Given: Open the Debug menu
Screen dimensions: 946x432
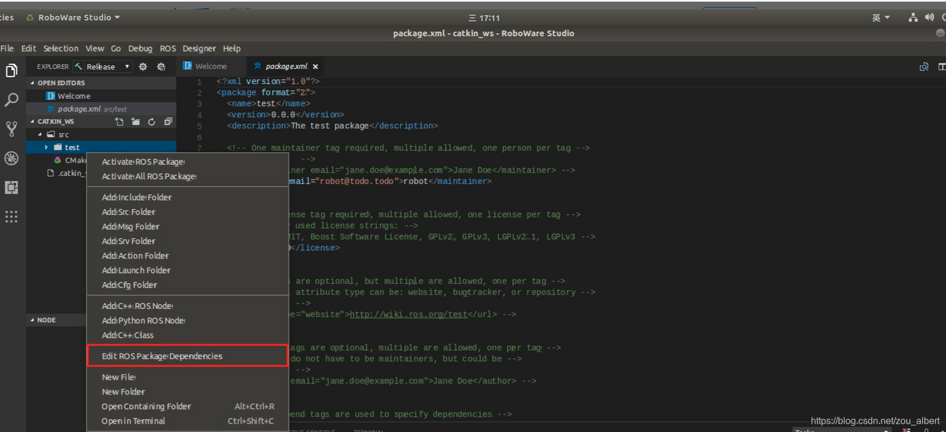Looking at the screenshot, I should pyautogui.click(x=140, y=48).
